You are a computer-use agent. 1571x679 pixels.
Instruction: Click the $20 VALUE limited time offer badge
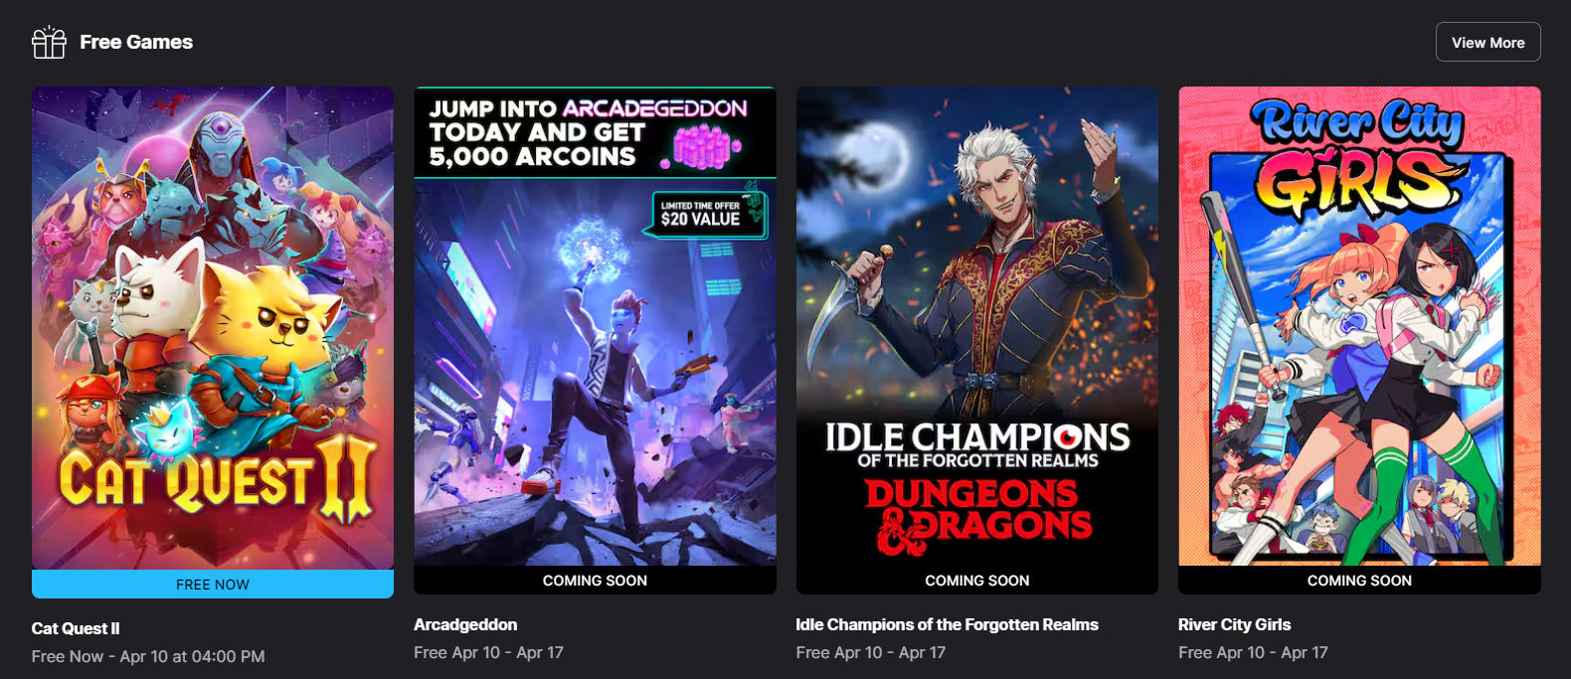pos(710,215)
